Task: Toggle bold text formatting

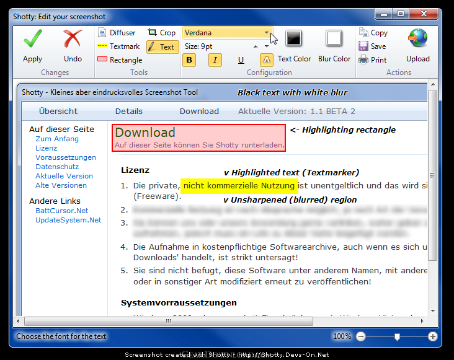Action: coord(189,60)
